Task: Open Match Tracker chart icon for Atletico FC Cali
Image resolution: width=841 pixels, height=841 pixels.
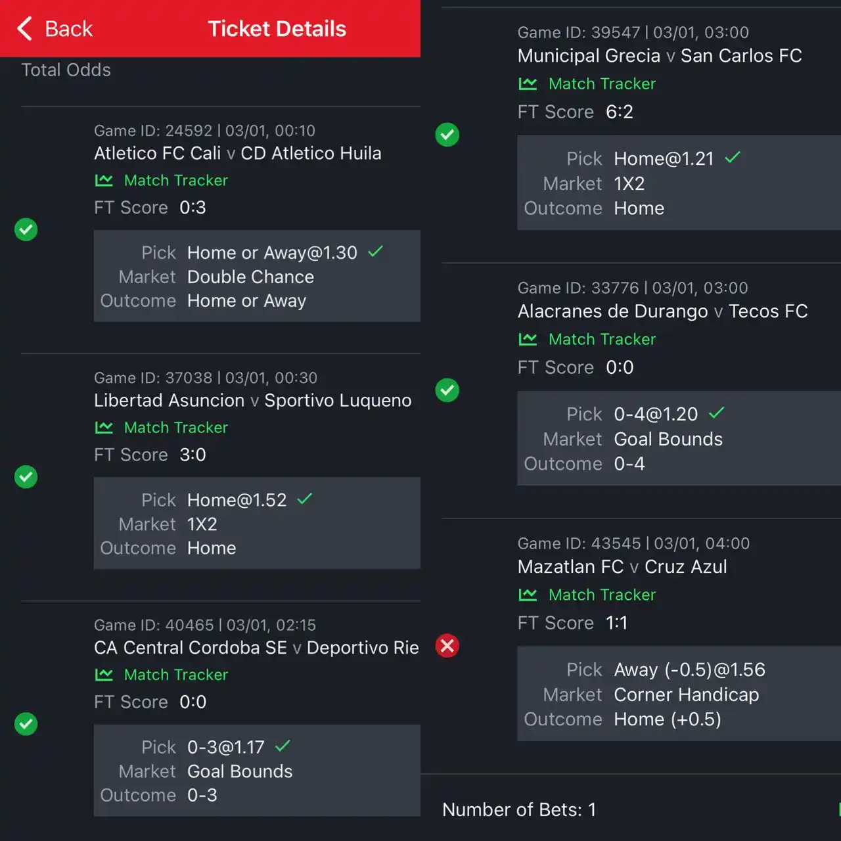Action: (104, 180)
